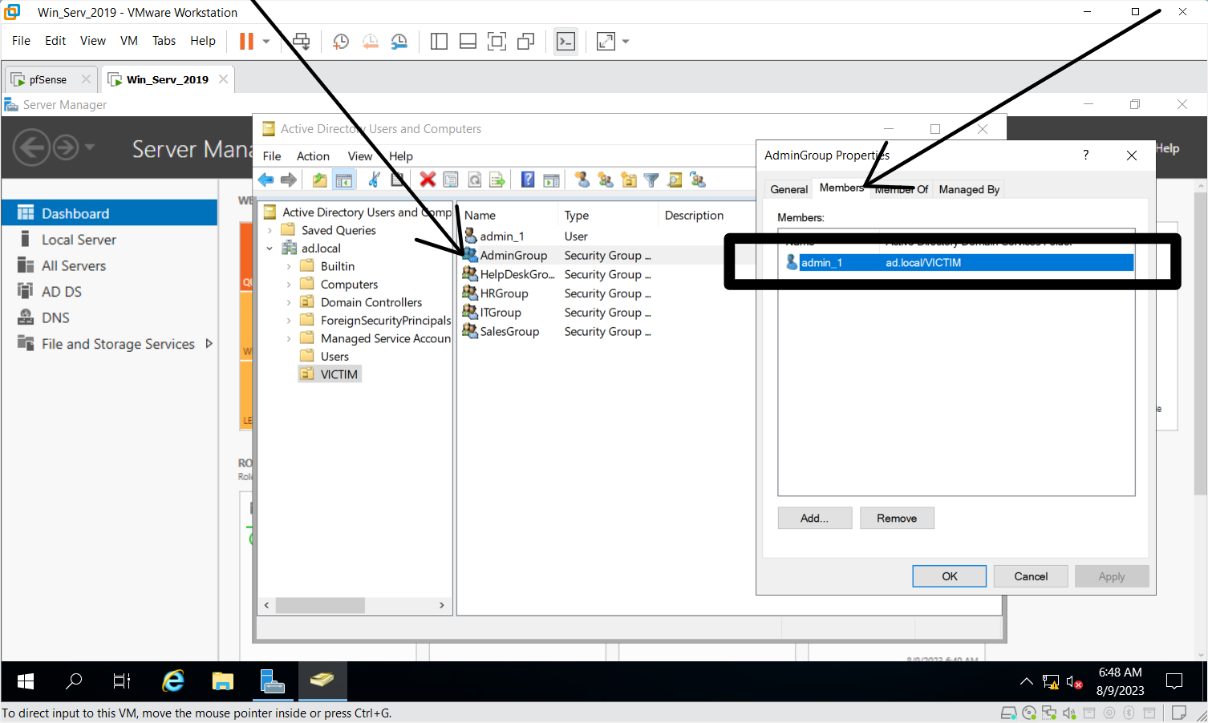Toggle the VMware thumbnail bar
This screenshot has height=723, width=1208.
468,41
